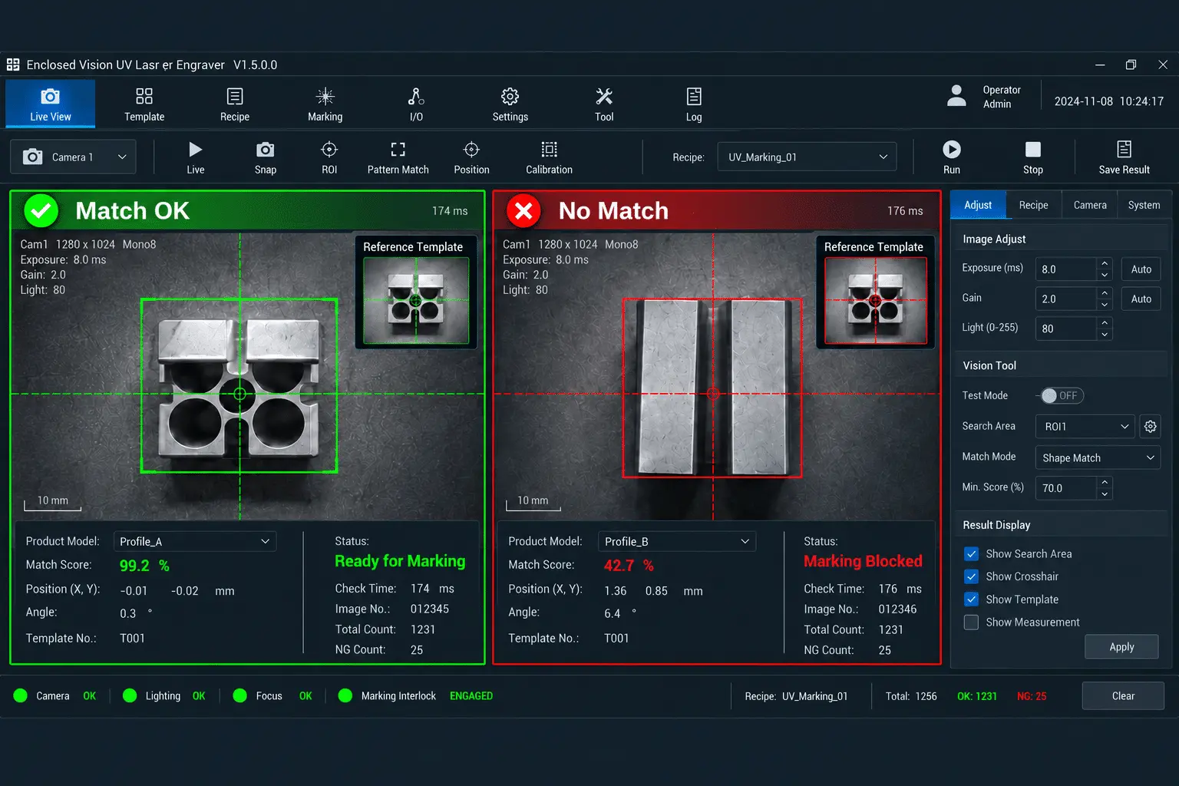1179x786 pixels.
Task: Switch to the Recipe panel tab
Action: pyautogui.click(x=1033, y=205)
